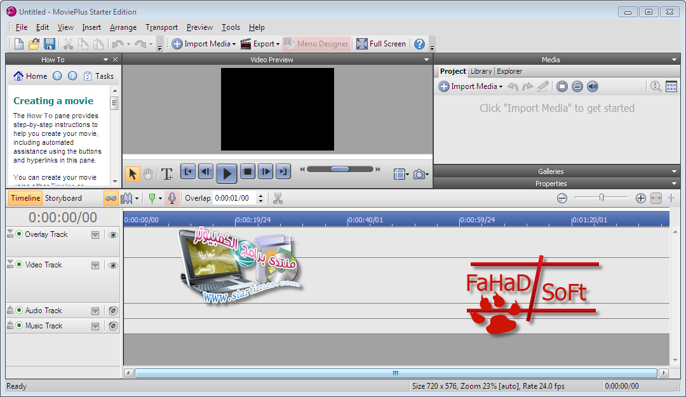Click Import Media in the Media pane
686x397 pixels.
click(x=470, y=86)
